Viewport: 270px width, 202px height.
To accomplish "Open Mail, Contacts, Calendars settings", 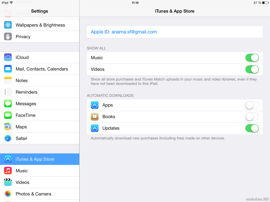I will (40, 69).
